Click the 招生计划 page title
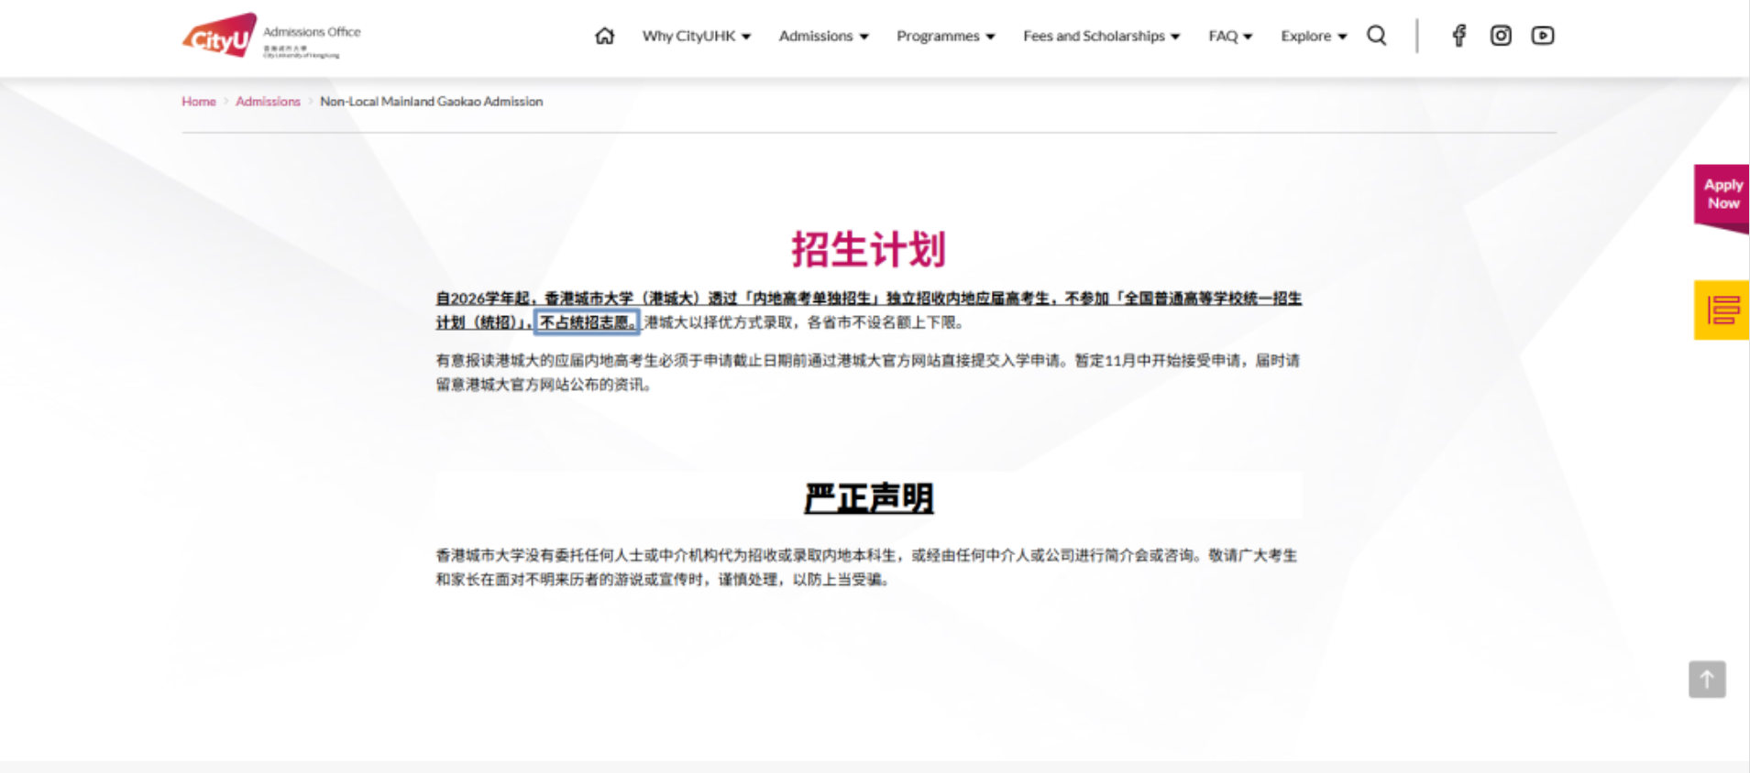Viewport: 1750px width, 773px height. (x=868, y=249)
